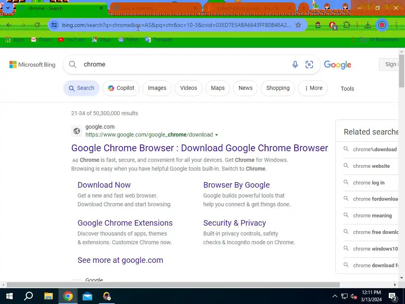Open the browser Downloads icon

(x=367, y=25)
